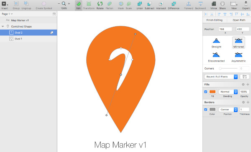The width and height of the screenshot is (251, 152).
Task: Distribute layers horizontally in the inspector
Action: [x=206, y=14]
